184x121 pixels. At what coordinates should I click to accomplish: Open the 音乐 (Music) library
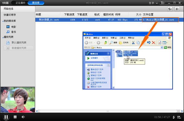point(14,32)
